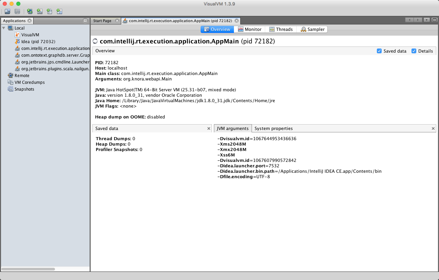Screen dimensions: 439x280
Task: Open the Start Page tab
Action: click(x=102, y=21)
